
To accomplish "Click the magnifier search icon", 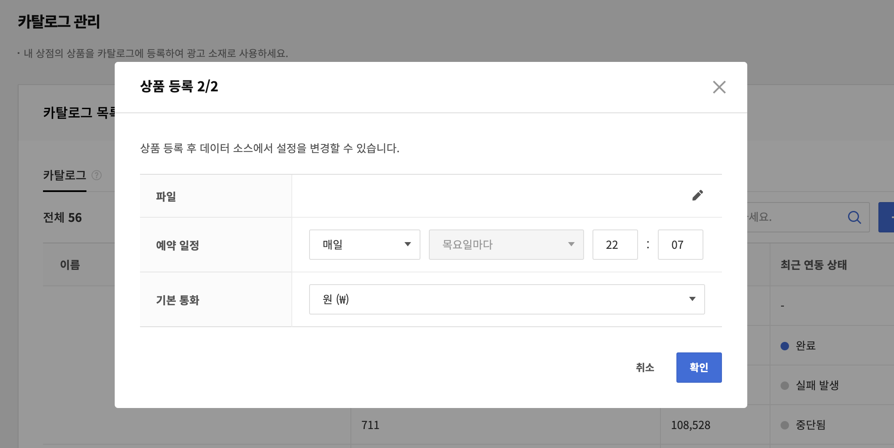I will (x=854, y=217).
